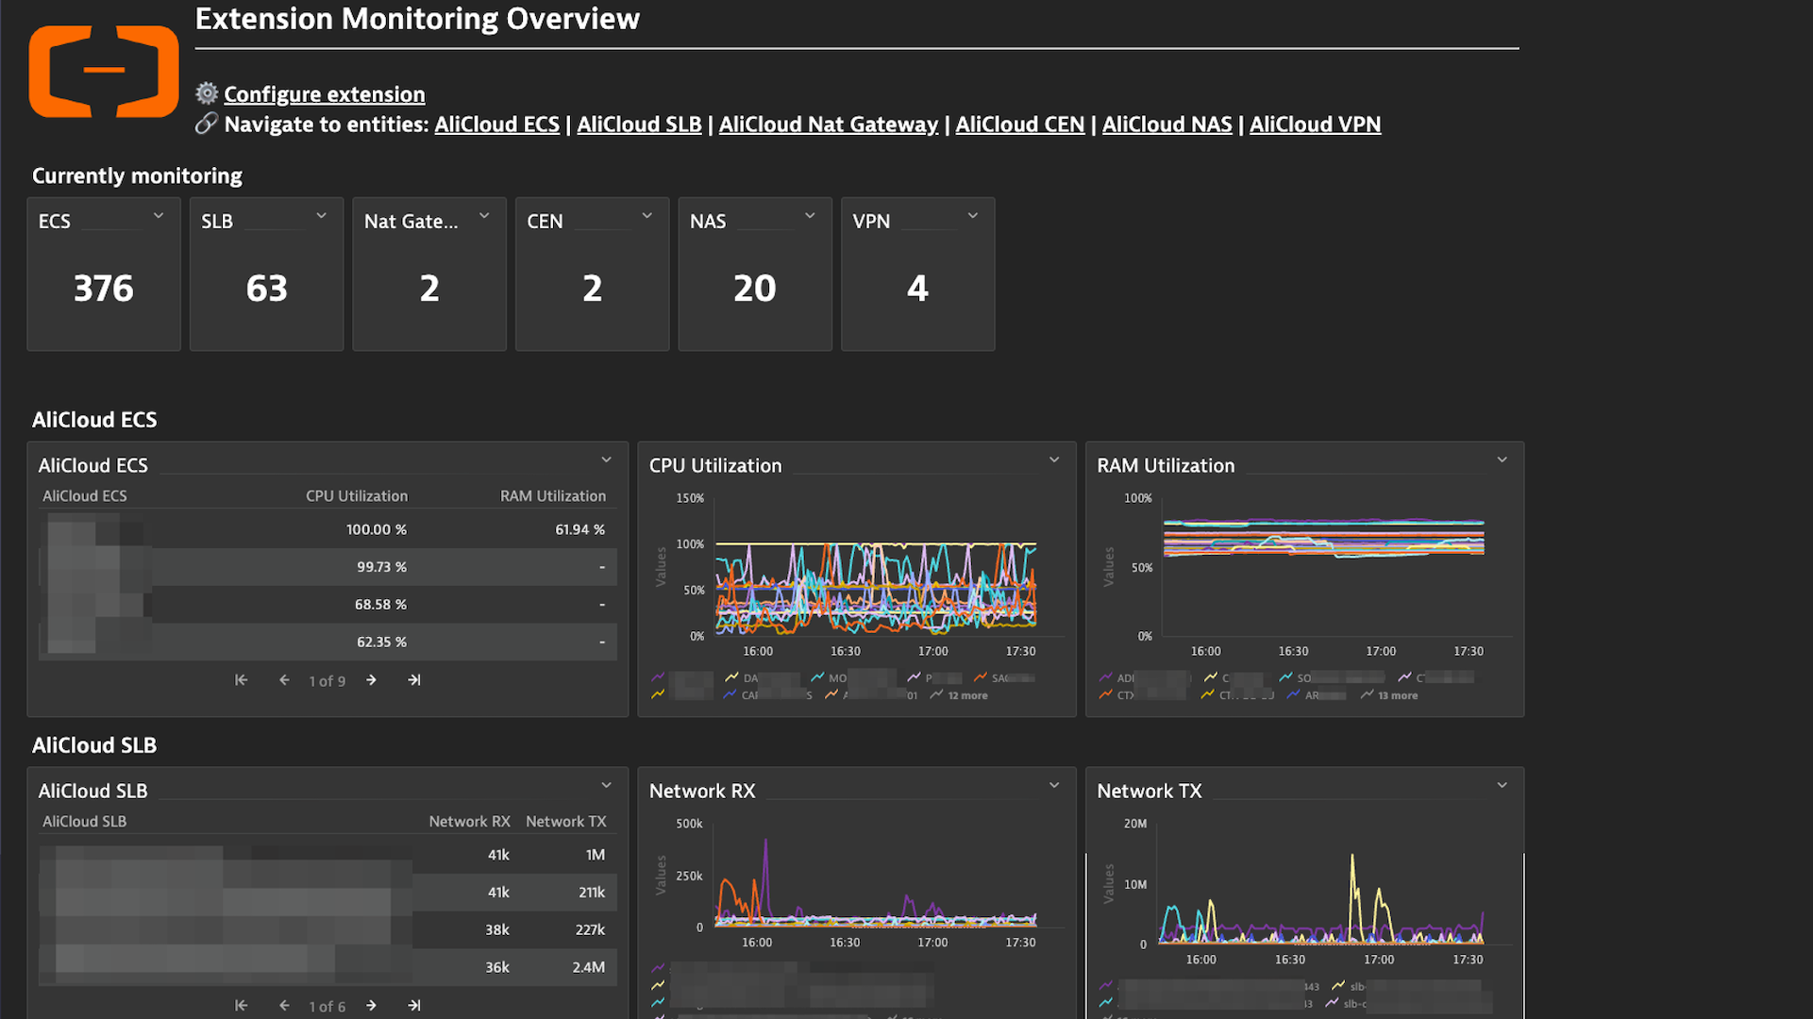1813x1019 pixels.
Task: Open the ECS tile dropdown chevron
Action: tap(159, 216)
